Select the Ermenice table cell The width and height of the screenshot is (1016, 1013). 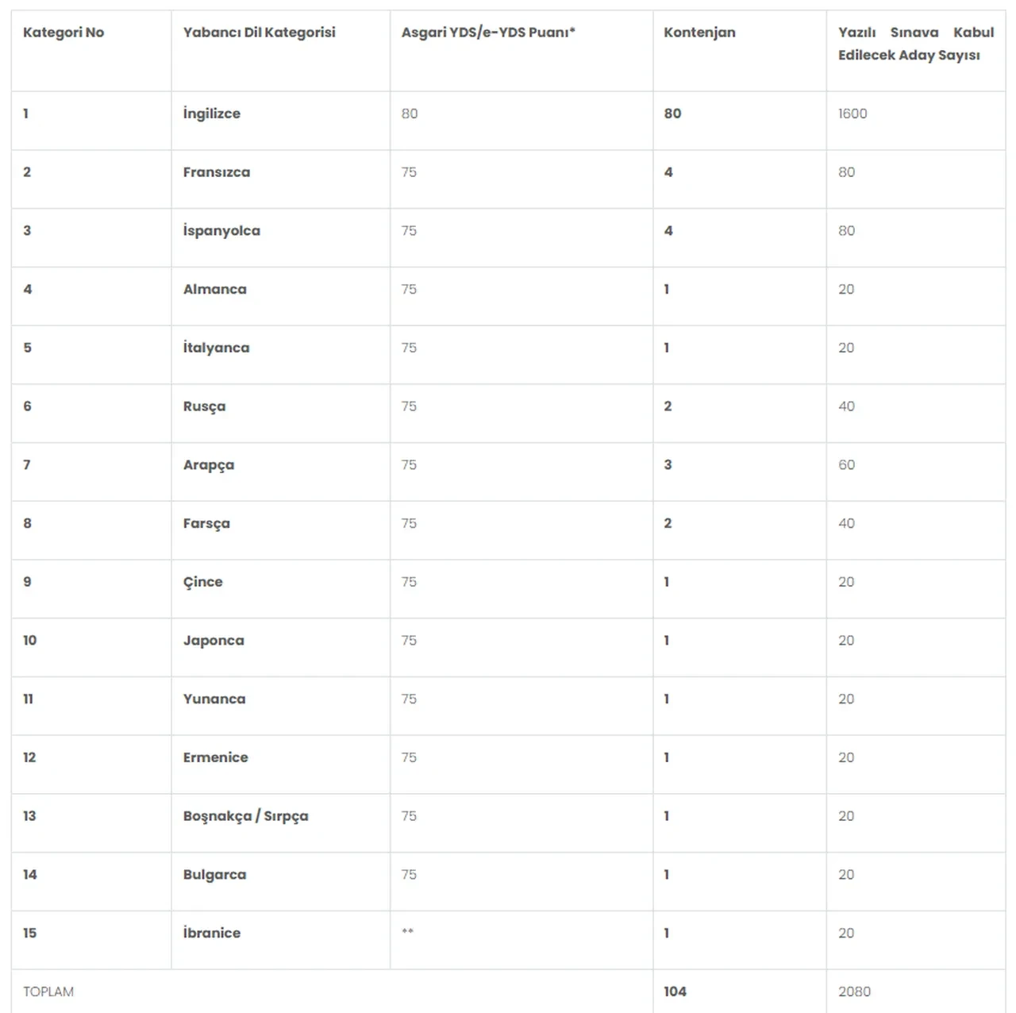(215, 757)
